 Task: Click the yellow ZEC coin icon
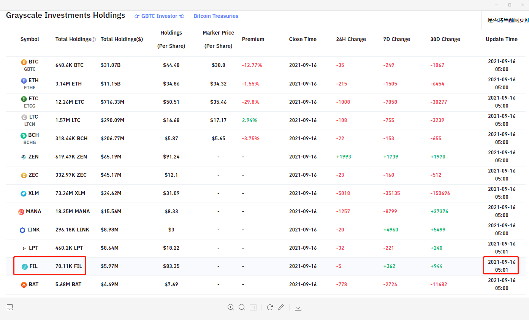(x=24, y=175)
